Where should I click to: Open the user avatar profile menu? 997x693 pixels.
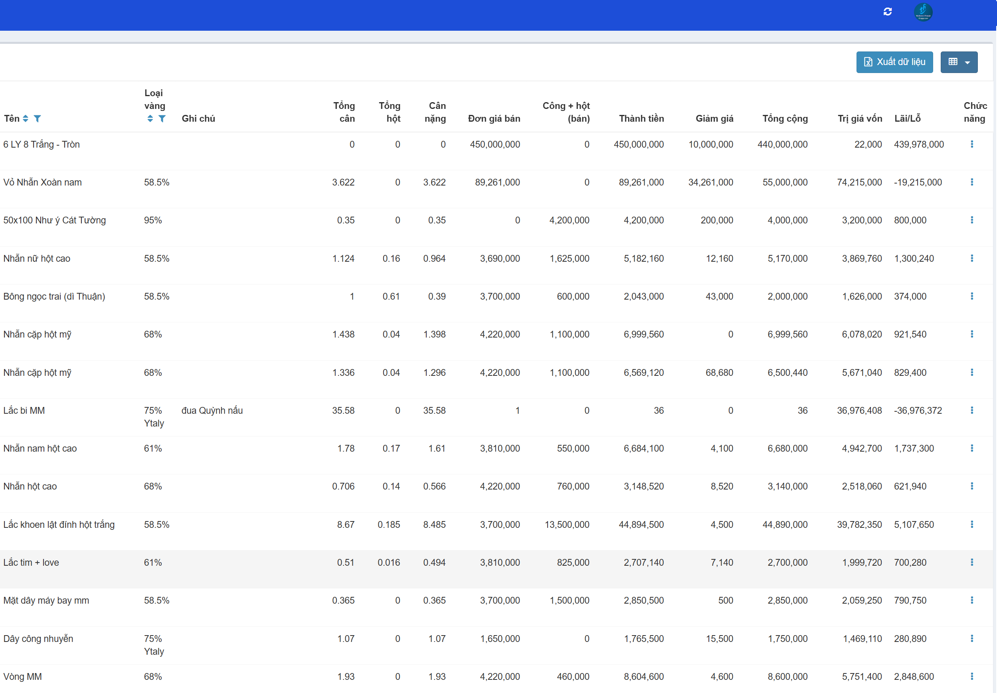pyautogui.click(x=923, y=12)
